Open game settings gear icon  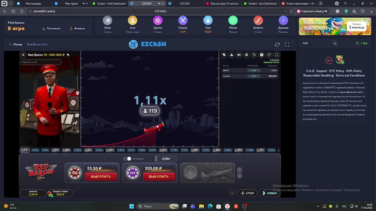point(246,55)
